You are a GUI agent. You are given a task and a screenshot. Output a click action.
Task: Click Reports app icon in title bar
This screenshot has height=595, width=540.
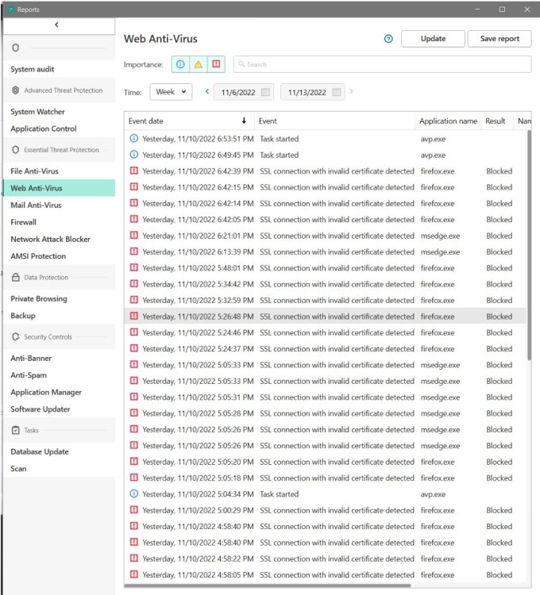coord(11,10)
